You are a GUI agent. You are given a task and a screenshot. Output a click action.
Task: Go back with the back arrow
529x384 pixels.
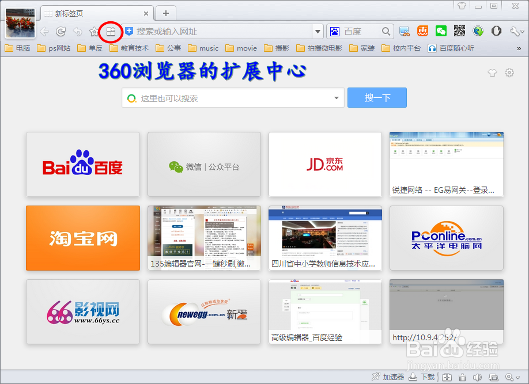tap(44, 32)
